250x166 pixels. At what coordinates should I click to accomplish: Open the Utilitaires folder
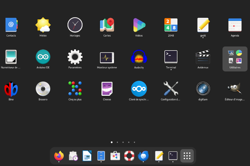tap(235, 59)
